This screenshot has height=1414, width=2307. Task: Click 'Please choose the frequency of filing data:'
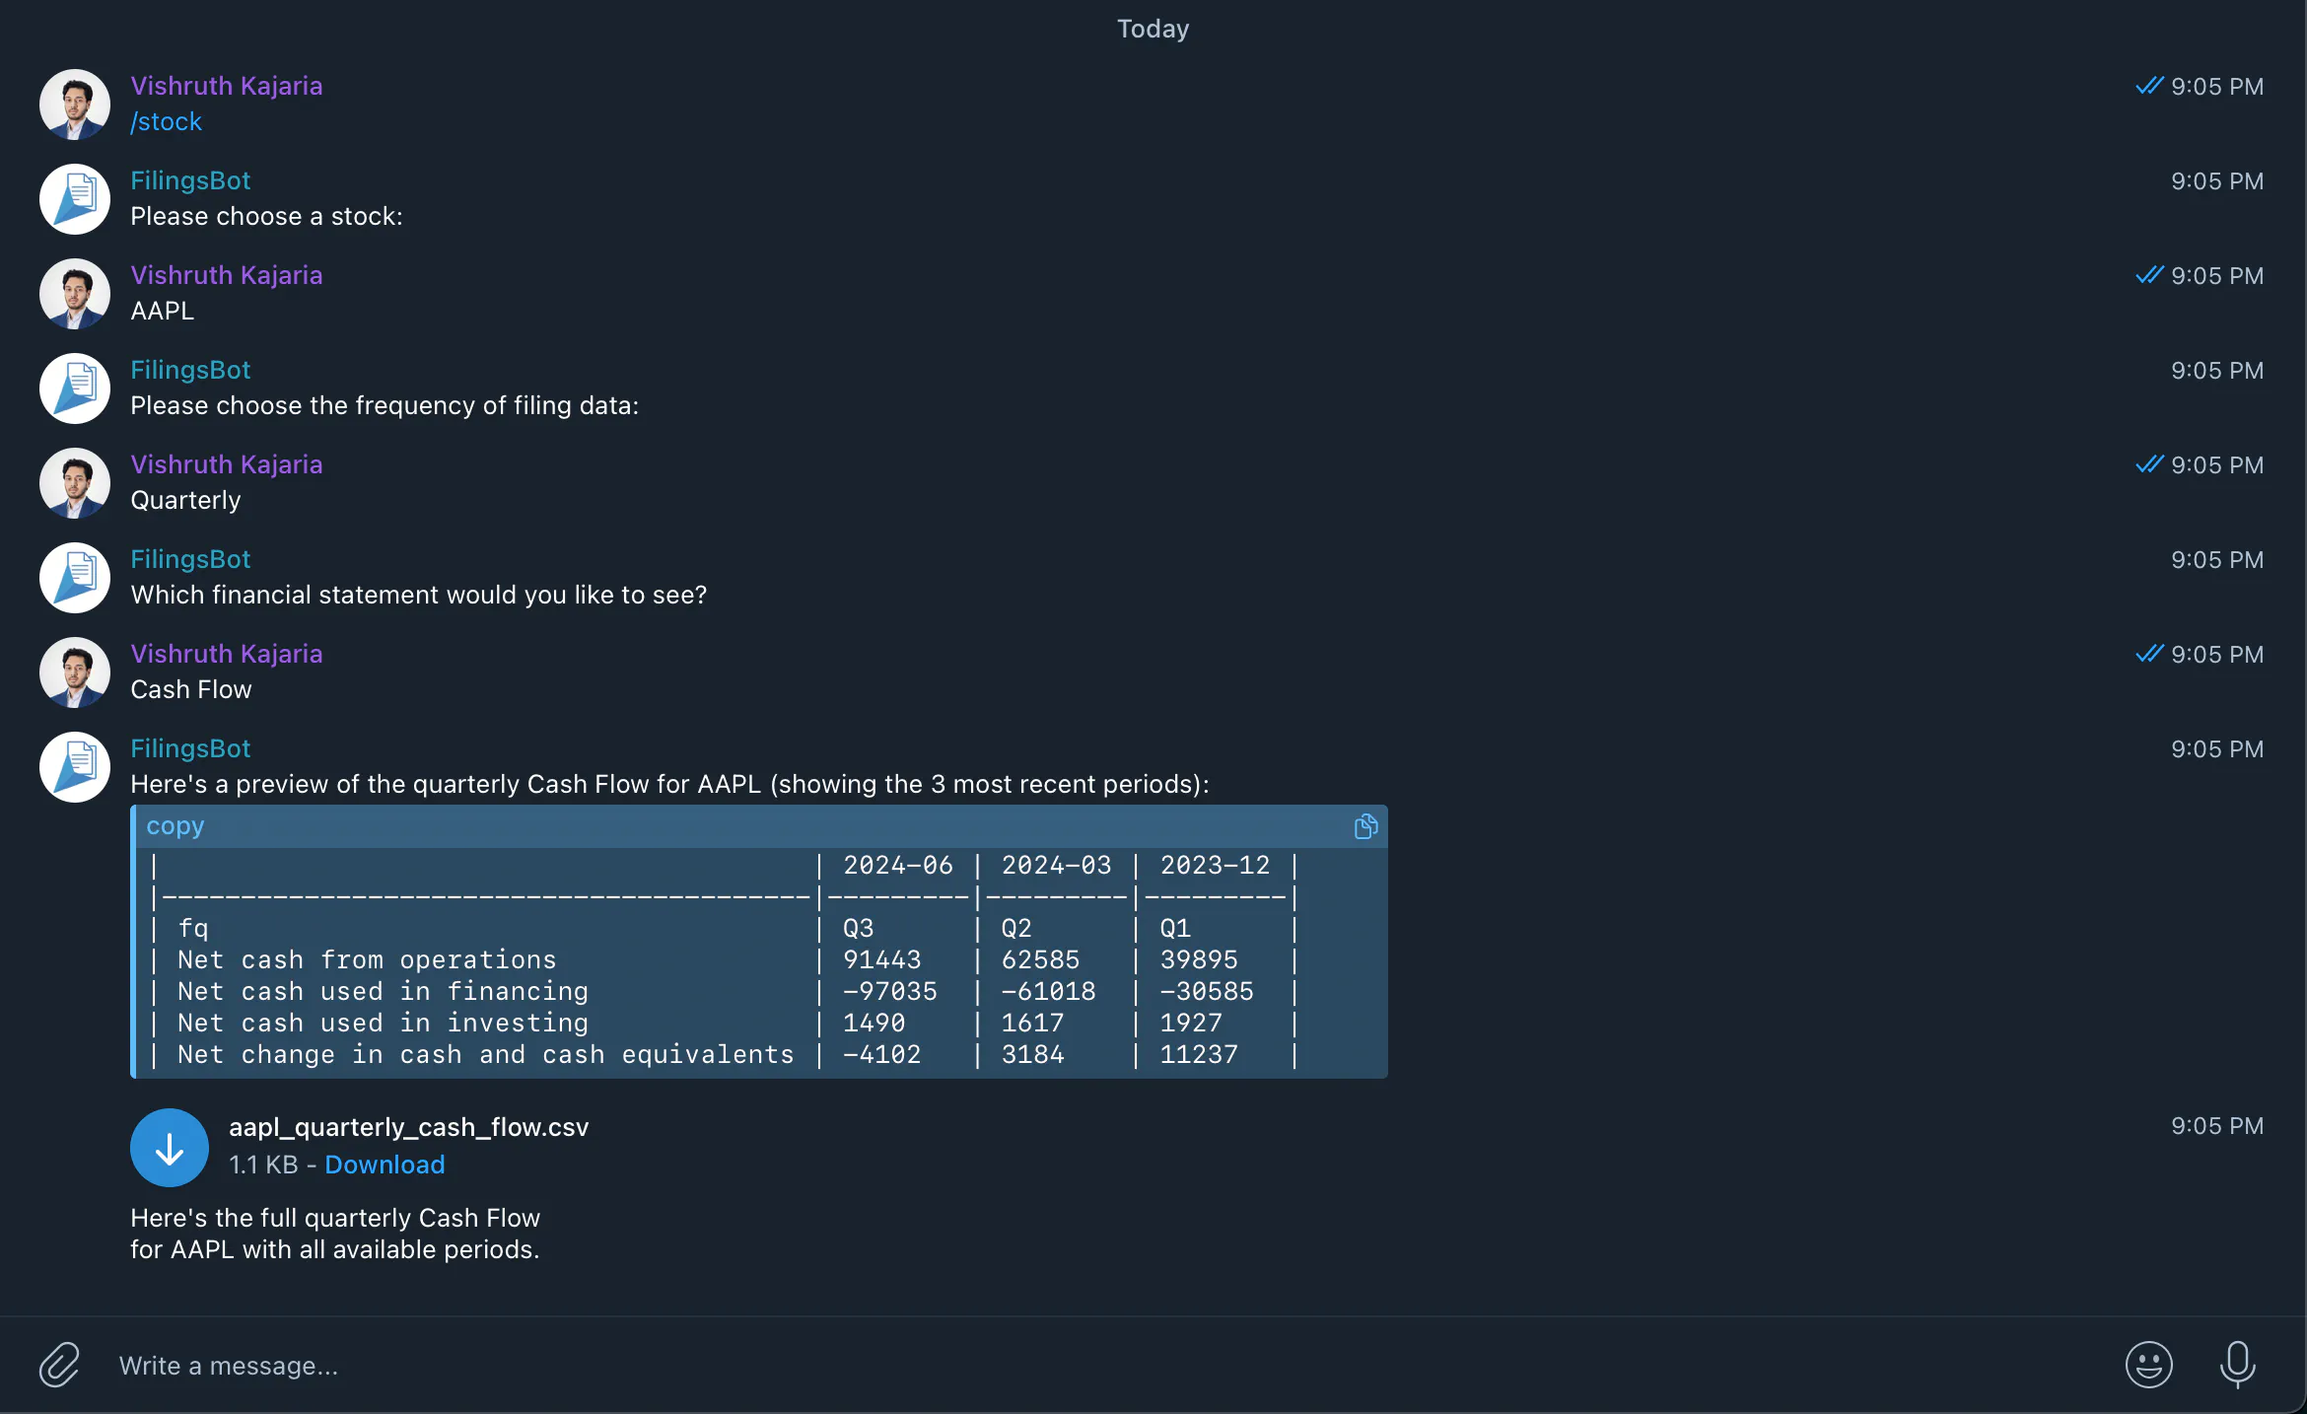click(x=384, y=405)
